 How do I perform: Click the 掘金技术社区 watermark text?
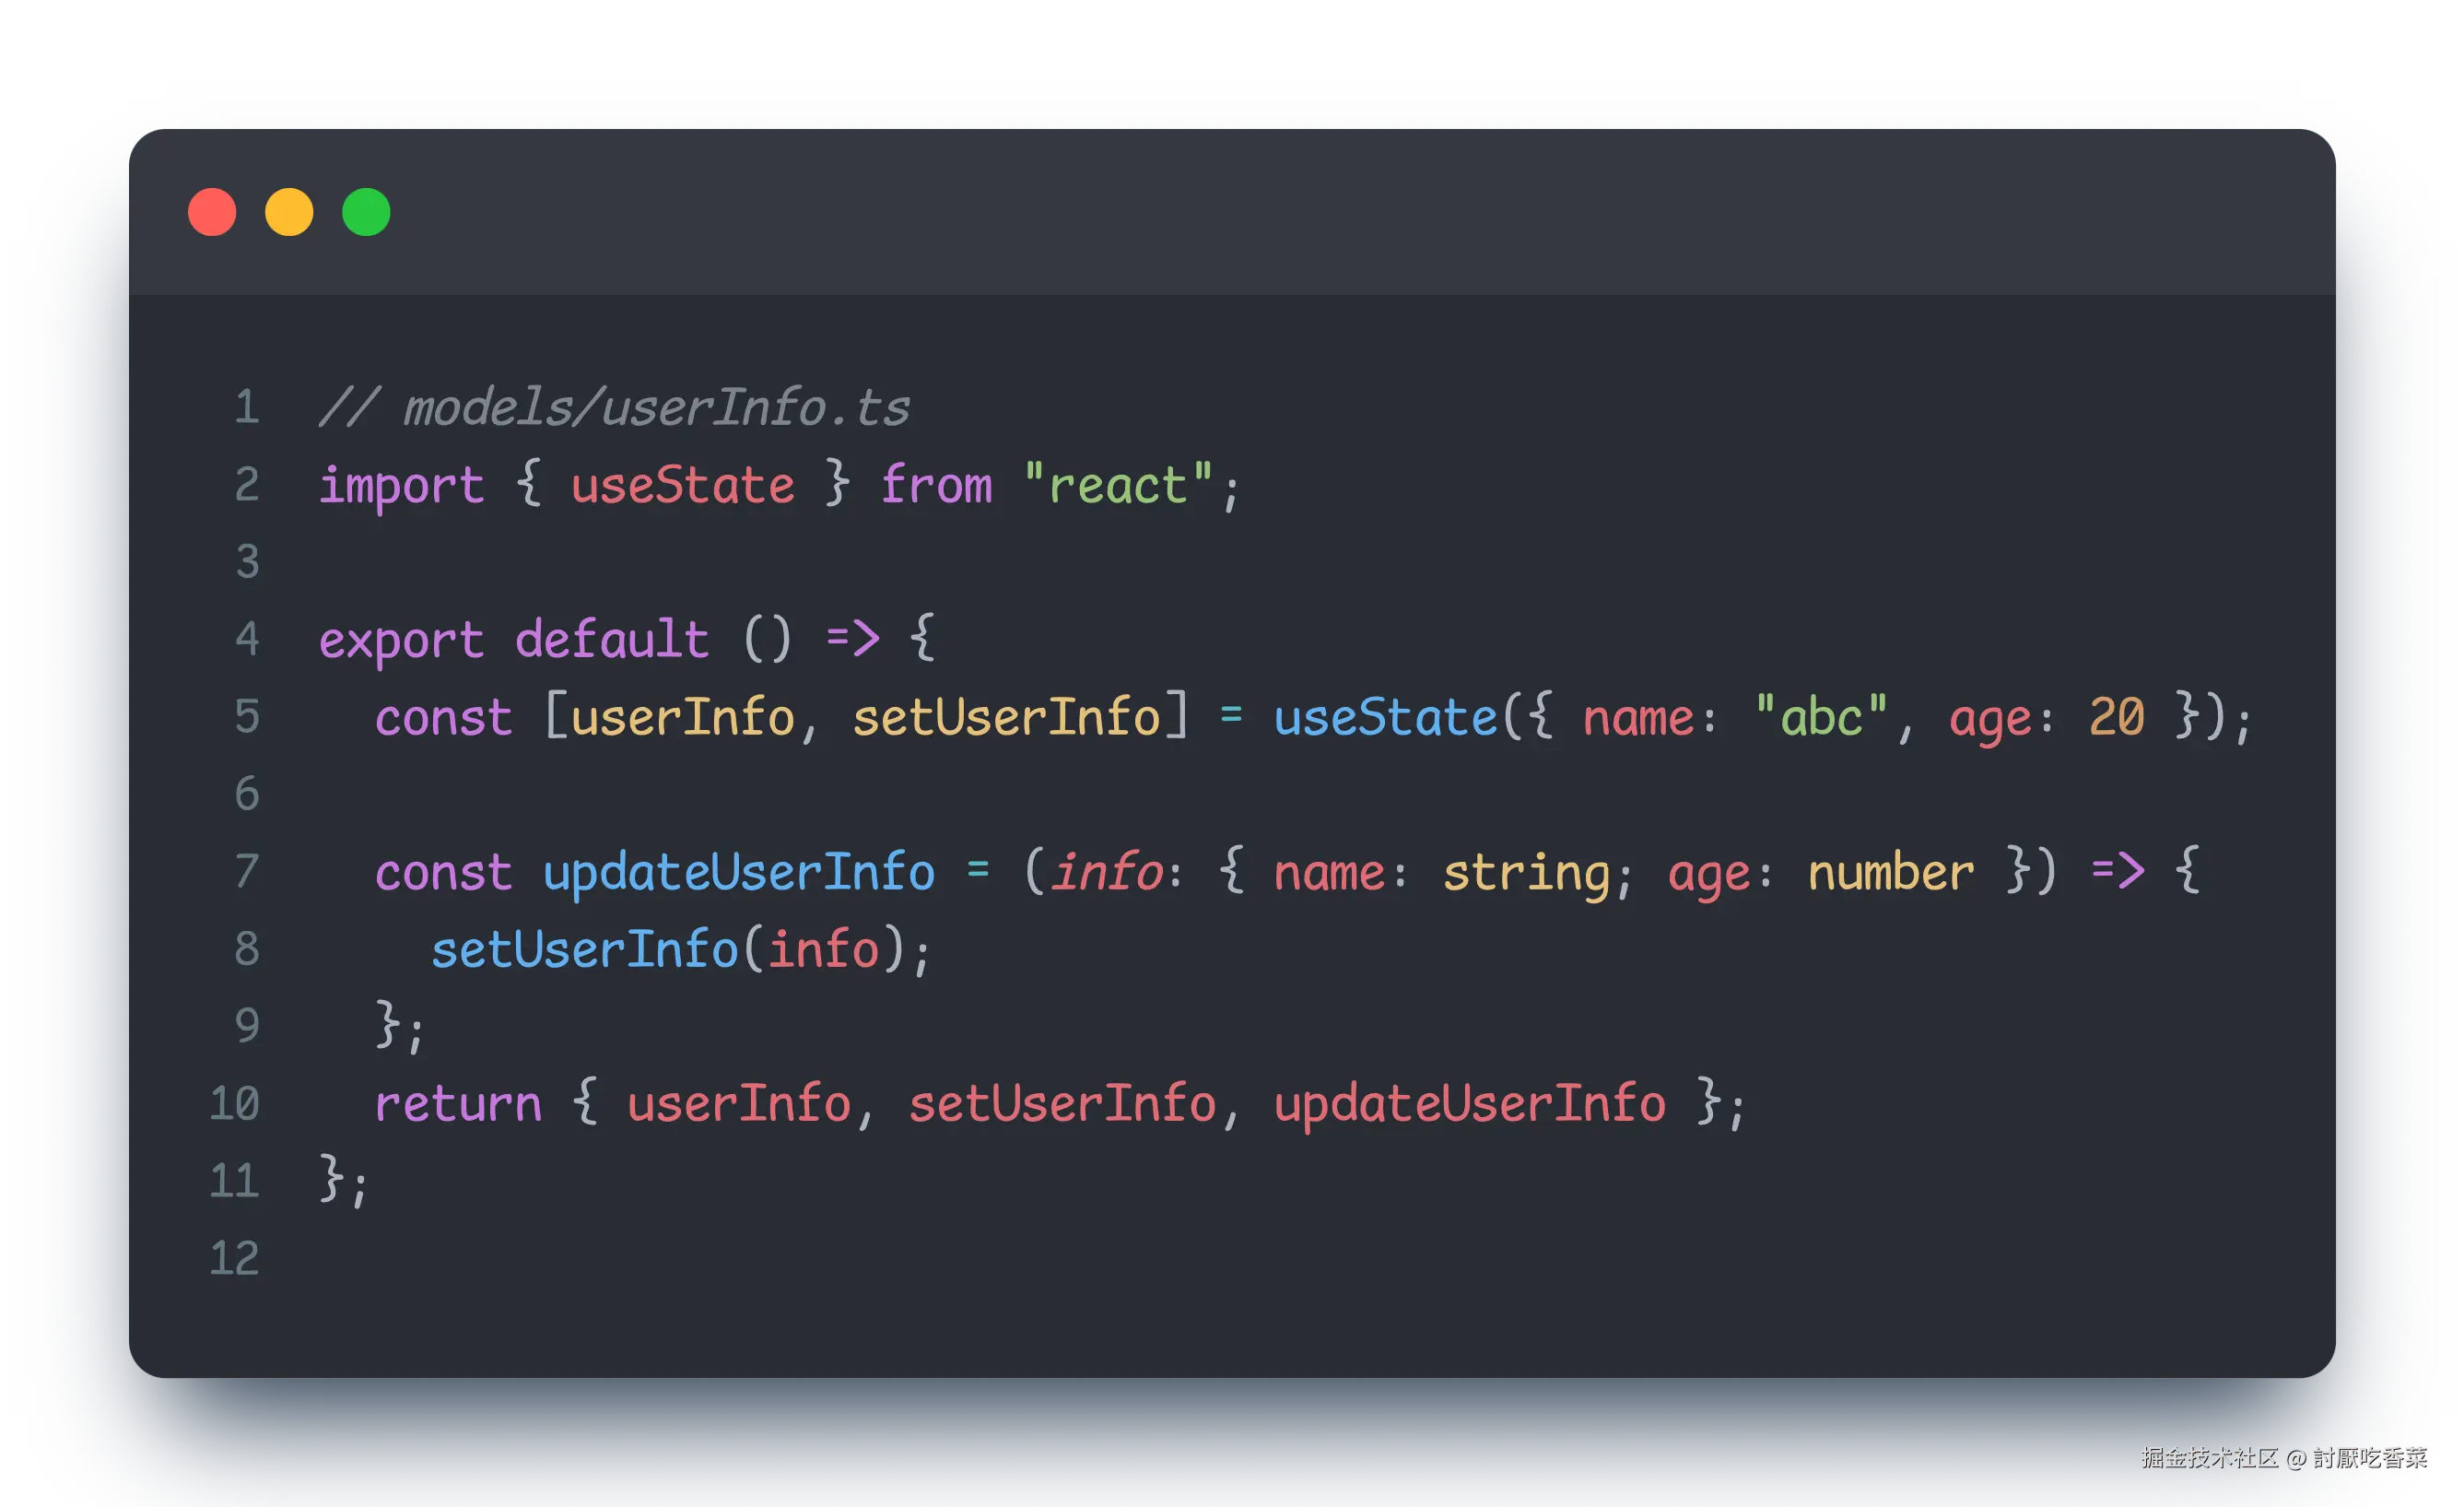click(2208, 1457)
